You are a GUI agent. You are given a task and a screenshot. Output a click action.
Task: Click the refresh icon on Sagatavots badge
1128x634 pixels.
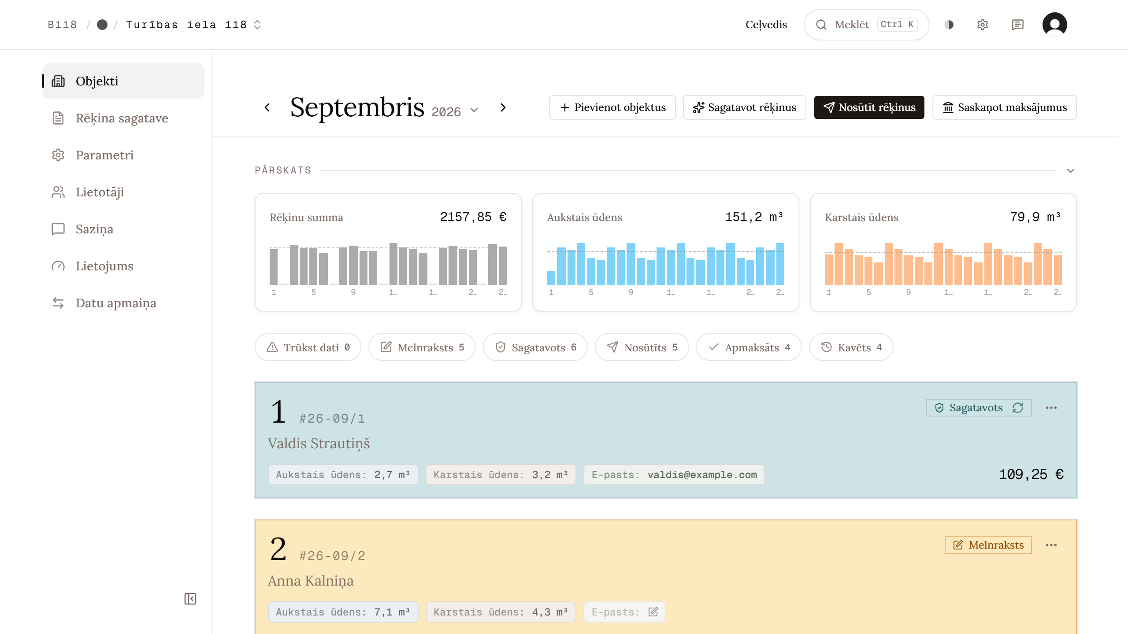[1018, 408]
